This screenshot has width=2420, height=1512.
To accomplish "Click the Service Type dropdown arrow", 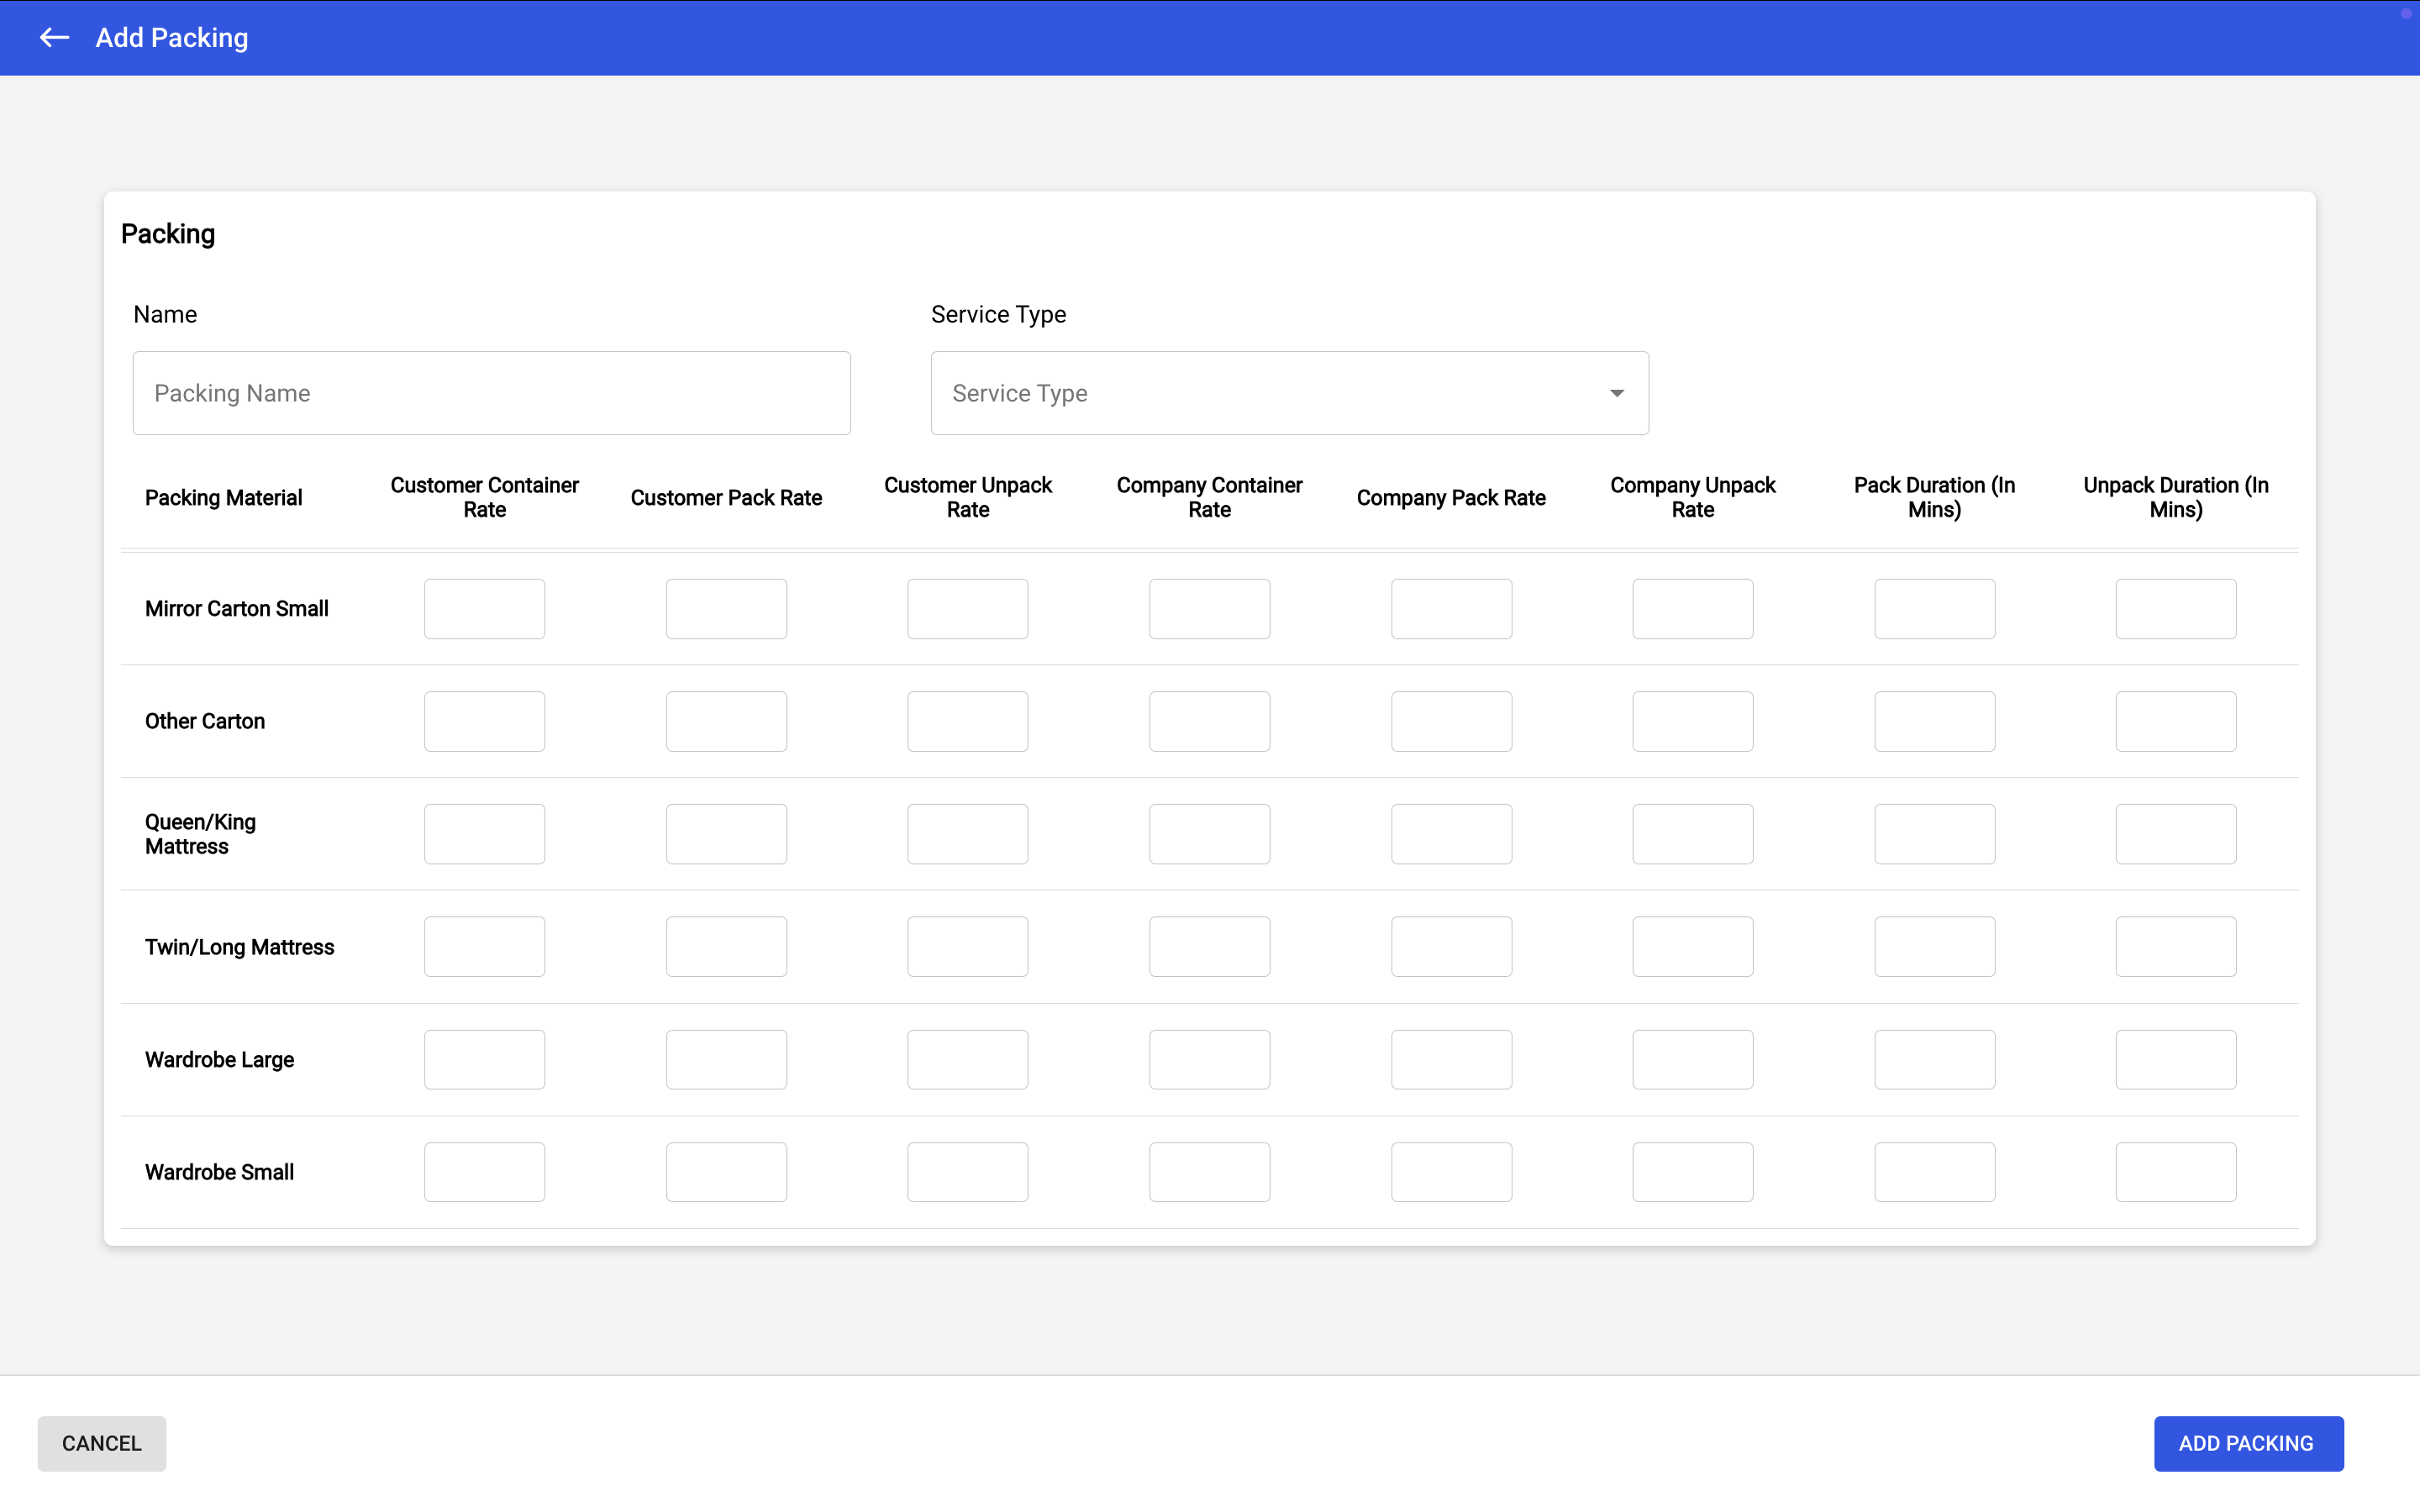I will tap(1616, 393).
